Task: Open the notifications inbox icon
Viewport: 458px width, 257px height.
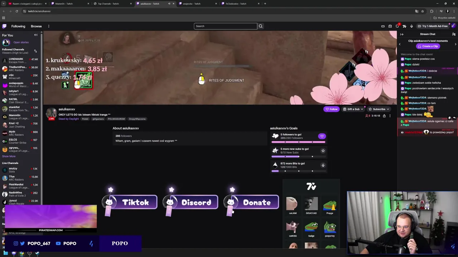Action: click(390, 26)
